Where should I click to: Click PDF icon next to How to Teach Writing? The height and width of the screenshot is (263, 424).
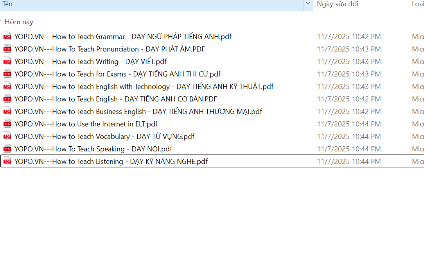coord(7,62)
